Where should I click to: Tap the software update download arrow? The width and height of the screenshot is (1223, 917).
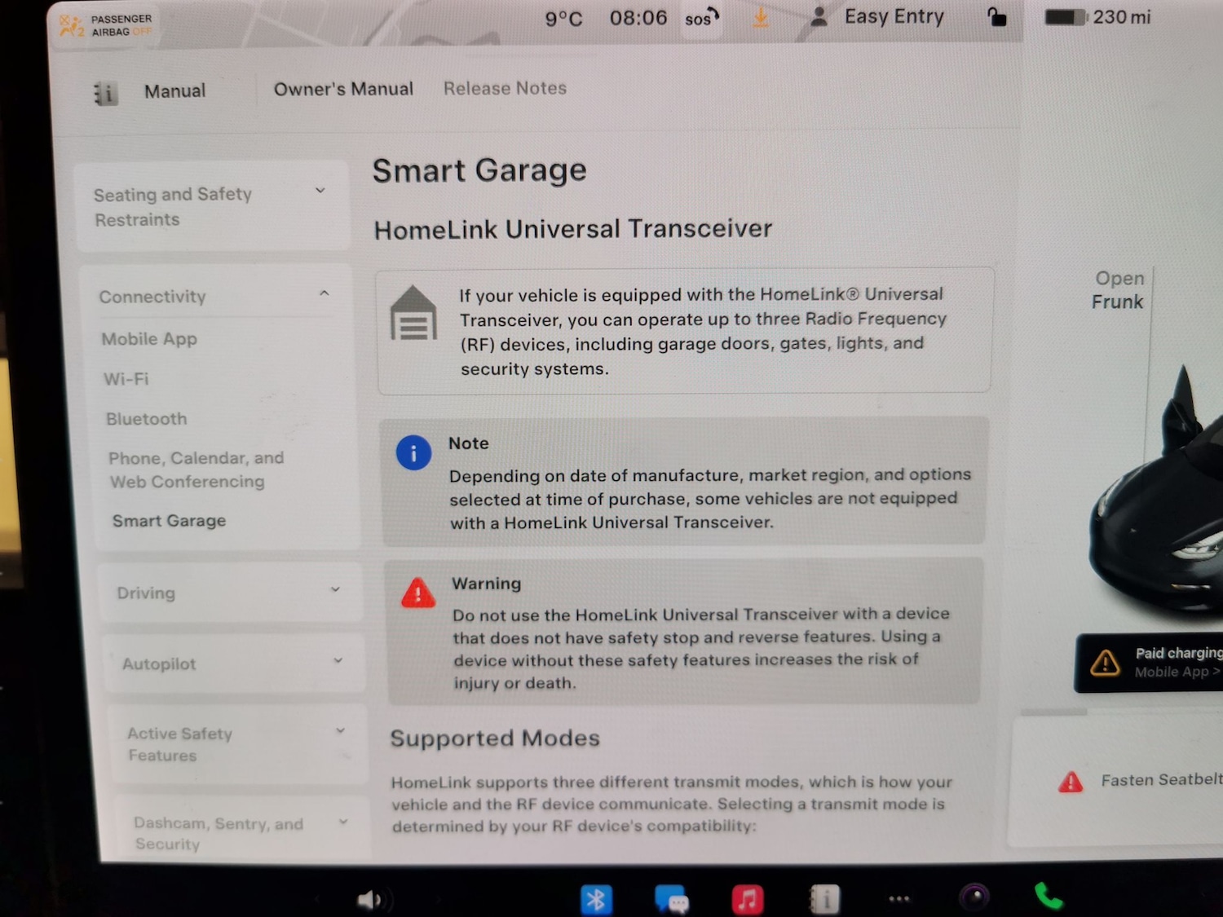[x=760, y=18]
